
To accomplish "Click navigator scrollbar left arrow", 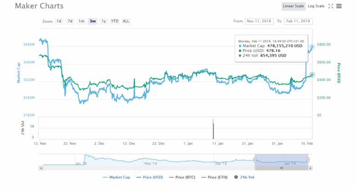I will click(x=41, y=168).
